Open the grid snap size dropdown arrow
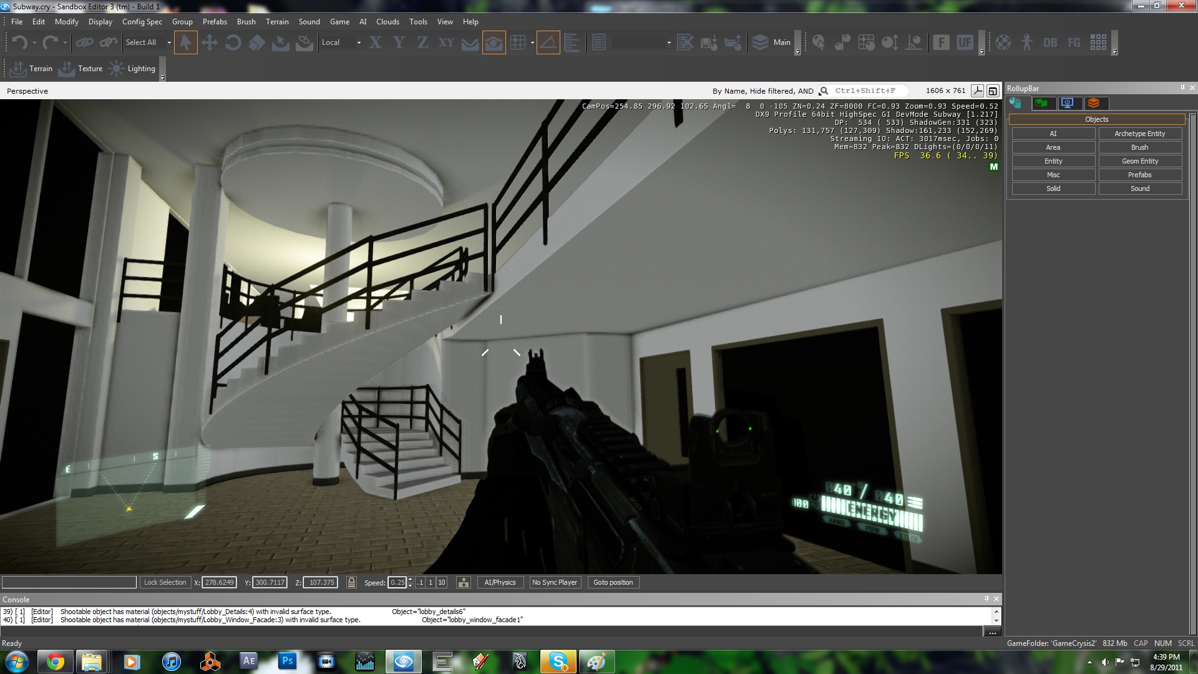Screen dimensions: 1198x674 pyautogui.click(x=532, y=42)
